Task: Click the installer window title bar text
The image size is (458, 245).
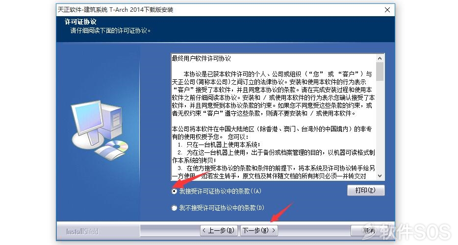Action: (x=115, y=10)
